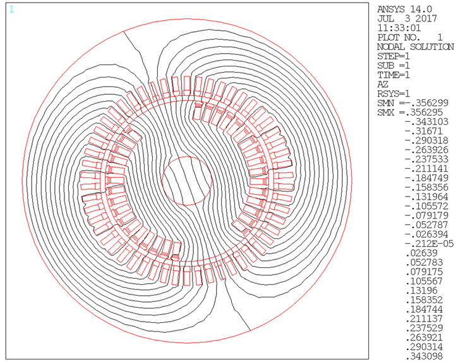Image resolution: width=456 pixels, height=362 pixels.
Task: Click the contour value '-.158356'
Action: click(426, 188)
